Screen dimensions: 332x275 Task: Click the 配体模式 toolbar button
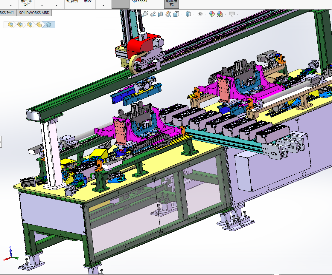pos(171,3)
